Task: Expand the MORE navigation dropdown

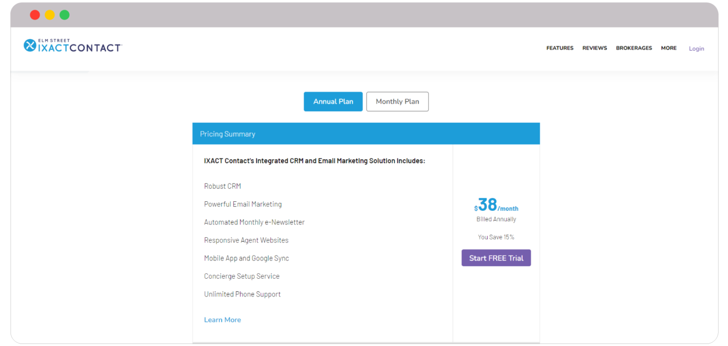Action: pos(669,48)
